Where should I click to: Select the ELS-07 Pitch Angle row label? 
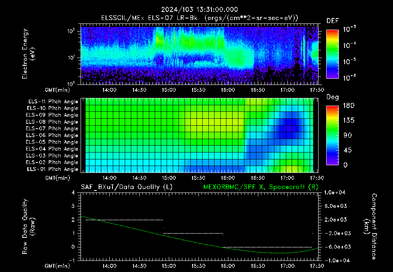tap(52, 128)
